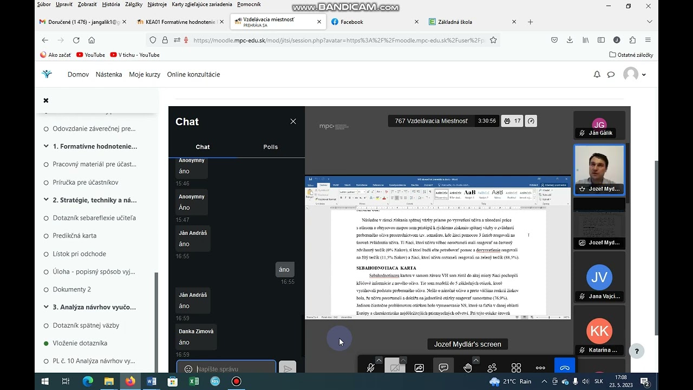Open more actions three-dots menu
This screenshot has width=693, height=390.
(540, 368)
